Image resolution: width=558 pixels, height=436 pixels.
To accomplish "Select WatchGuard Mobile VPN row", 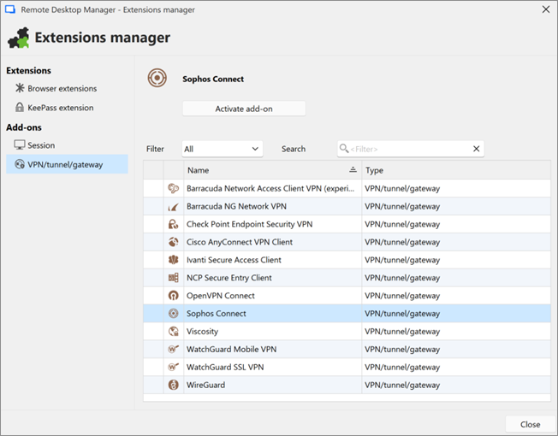I will tap(347, 349).
